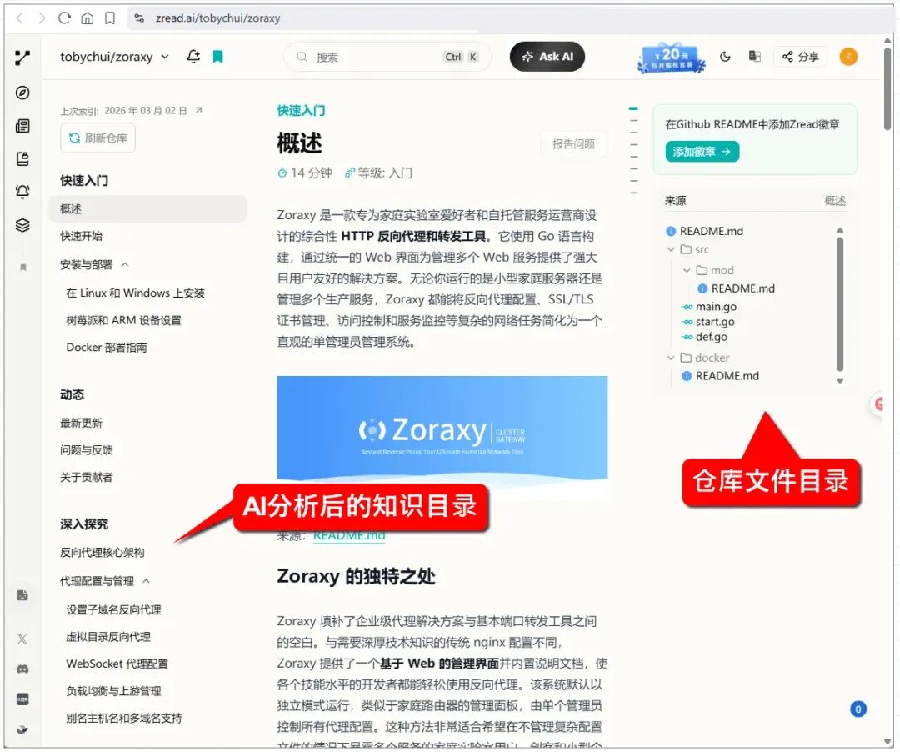Open 虚拟目录反向代理 page
Screen dimensions: 900x752
click(108, 637)
